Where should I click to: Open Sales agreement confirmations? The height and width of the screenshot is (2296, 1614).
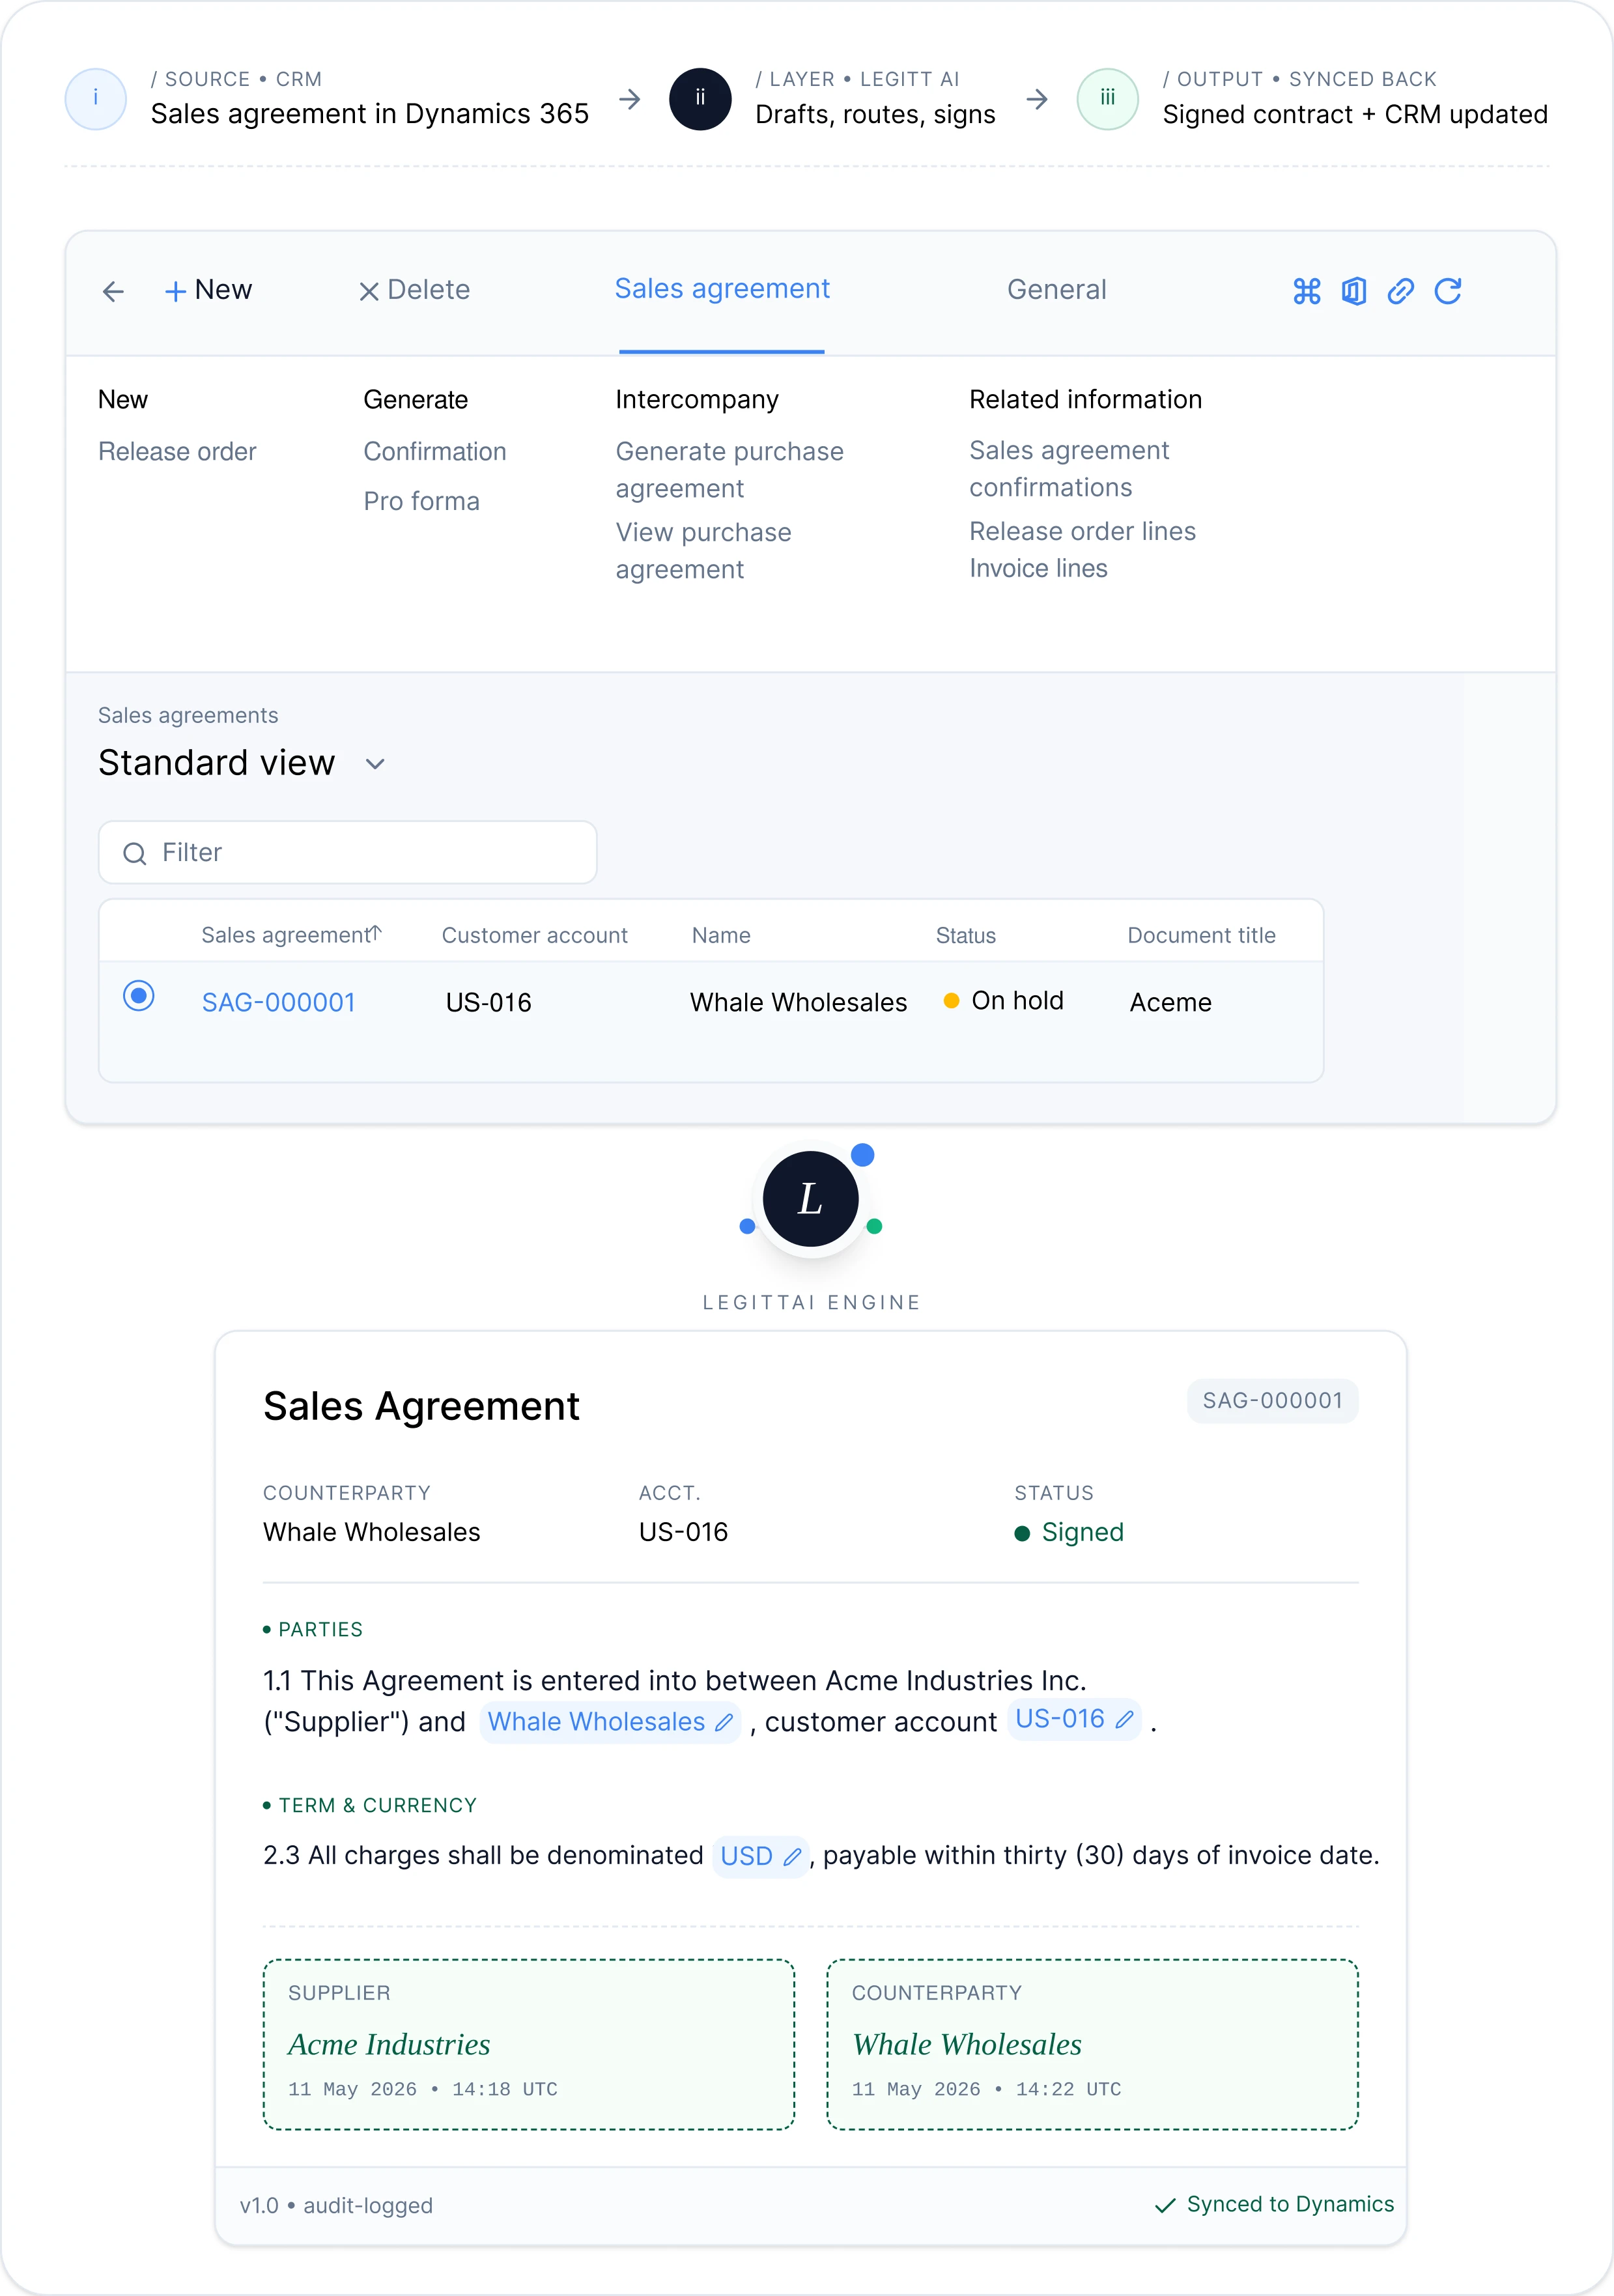click(1069, 468)
